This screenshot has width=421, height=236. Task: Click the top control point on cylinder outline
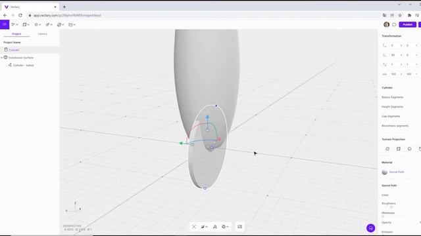(216, 106)
